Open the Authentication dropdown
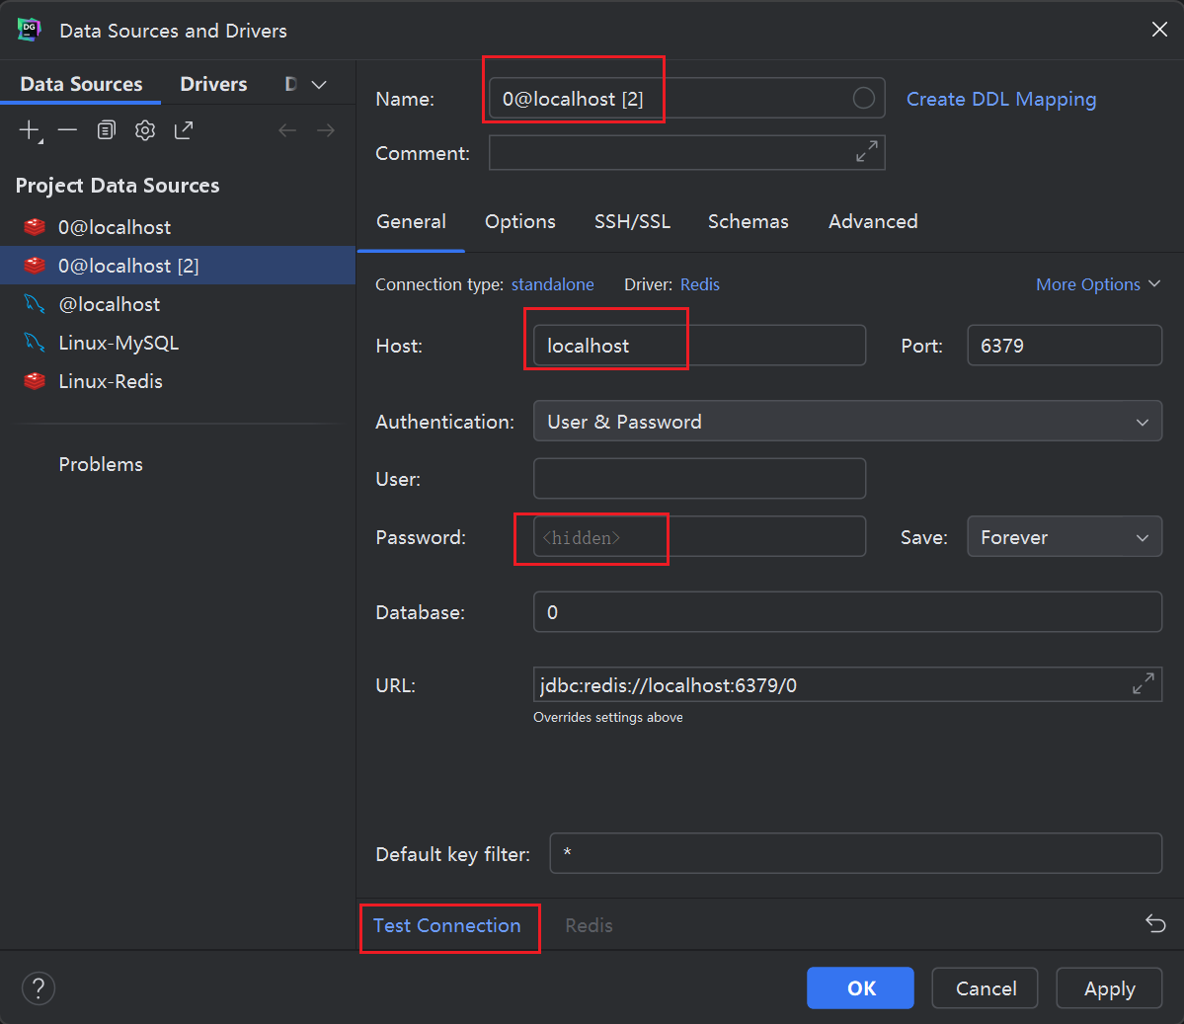The width and height of the screenshot is (1184, 1024). pos(847,422)
